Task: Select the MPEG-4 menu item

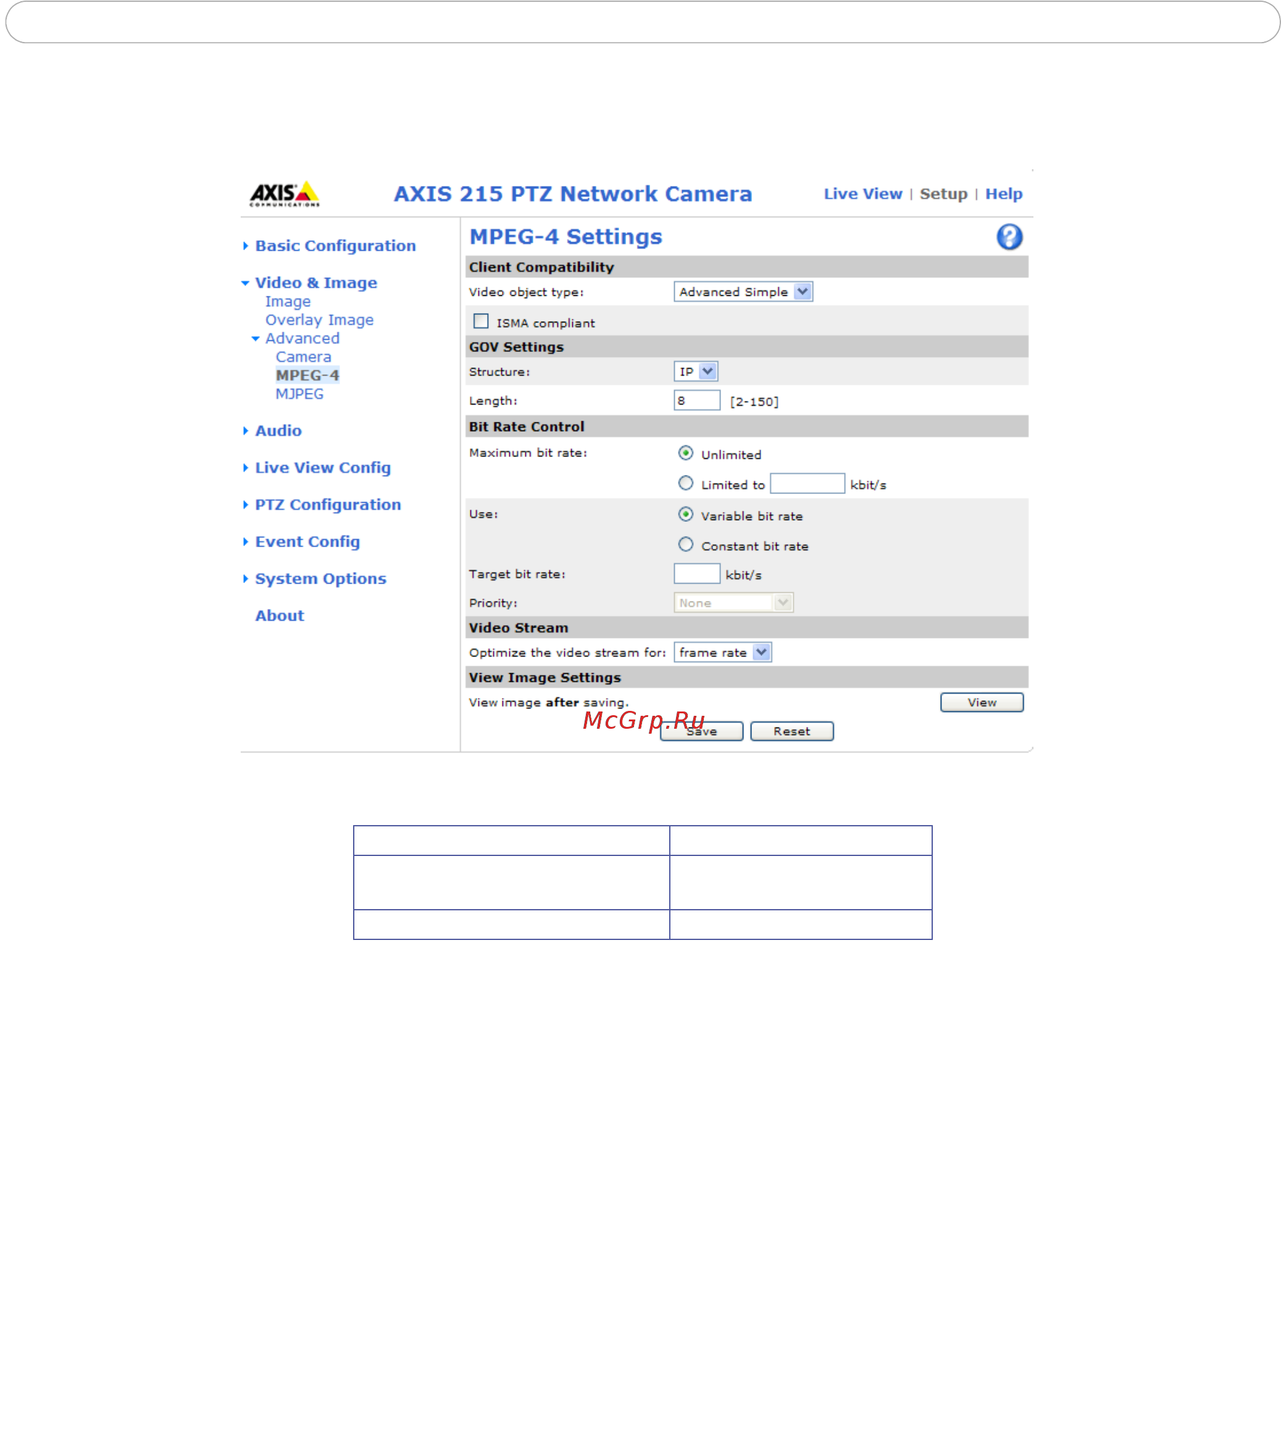Action: coord(307,375)
